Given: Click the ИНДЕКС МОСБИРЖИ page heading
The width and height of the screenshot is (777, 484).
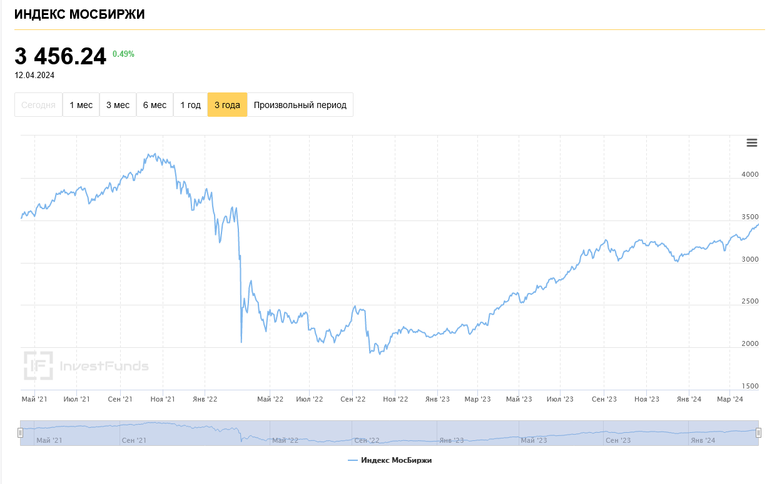Looking at the screenshot, I should (79, 14).
